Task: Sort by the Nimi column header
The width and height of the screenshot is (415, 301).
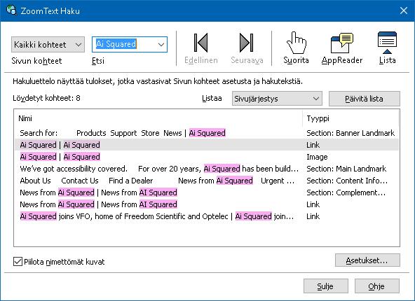Action: (158, 118)
